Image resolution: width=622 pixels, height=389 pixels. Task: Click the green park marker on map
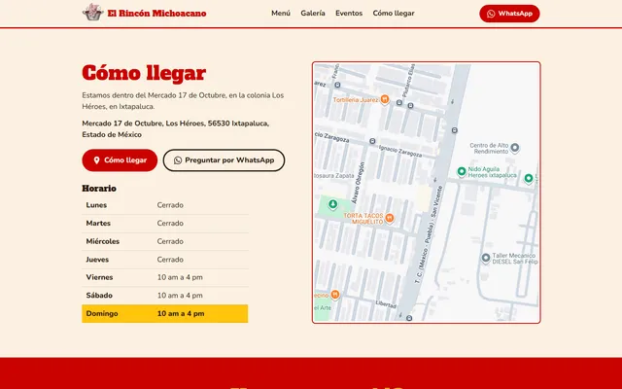[332, 204]
